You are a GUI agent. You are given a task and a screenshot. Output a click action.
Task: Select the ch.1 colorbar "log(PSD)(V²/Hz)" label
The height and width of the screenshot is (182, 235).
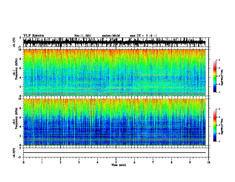[222, 78]
